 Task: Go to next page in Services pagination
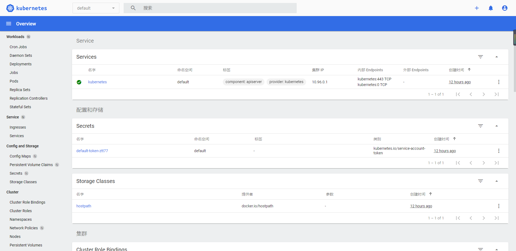click(x=484, y=94)
